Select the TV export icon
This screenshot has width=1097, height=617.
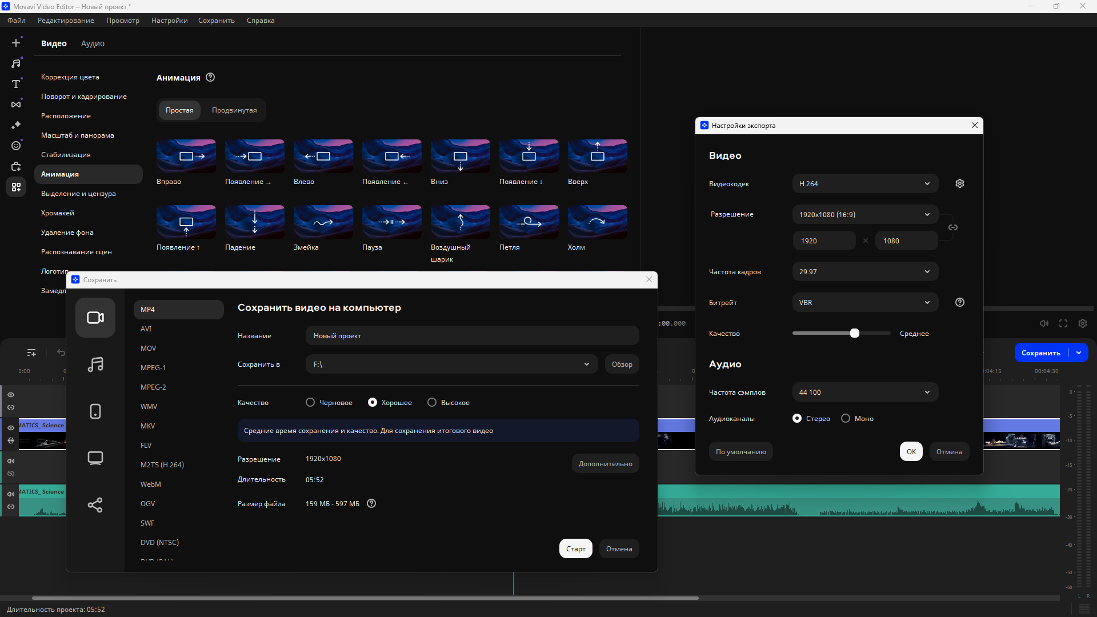coord(95,458)
